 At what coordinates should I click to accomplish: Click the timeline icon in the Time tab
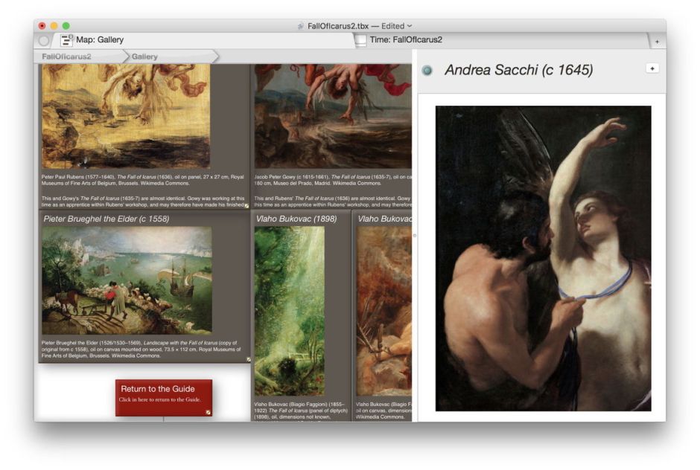click(x=360, y=40)
